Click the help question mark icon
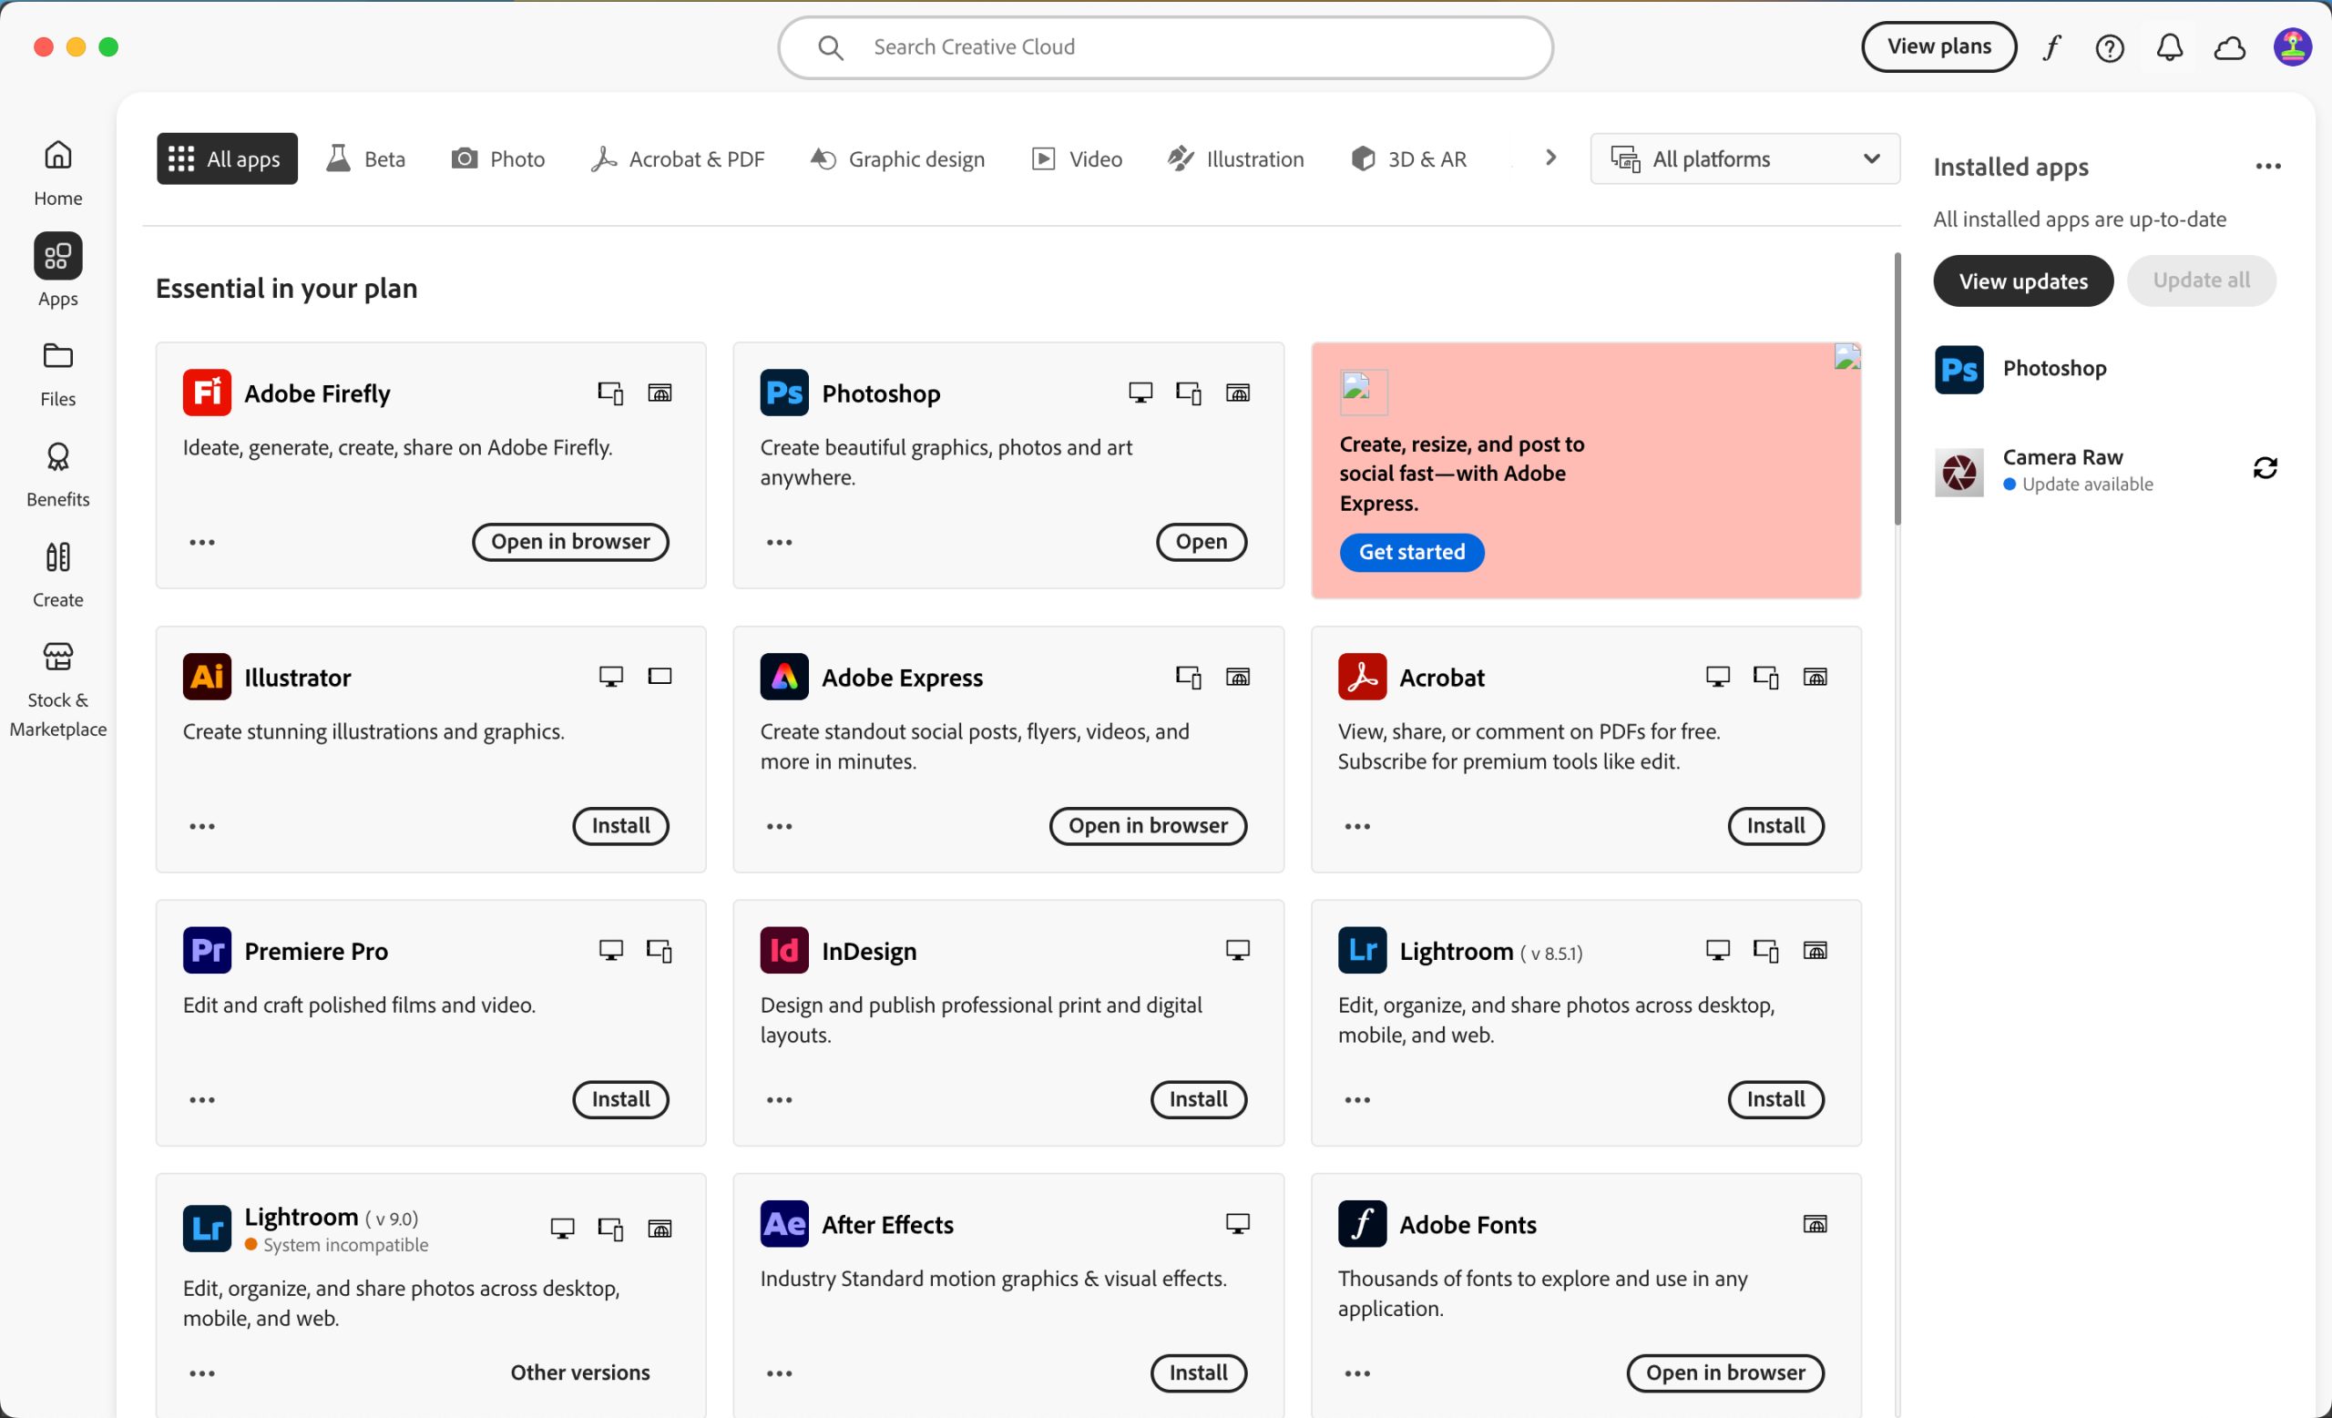The height and width of the screenshot is (1418, 2332). click(2110, 47)
